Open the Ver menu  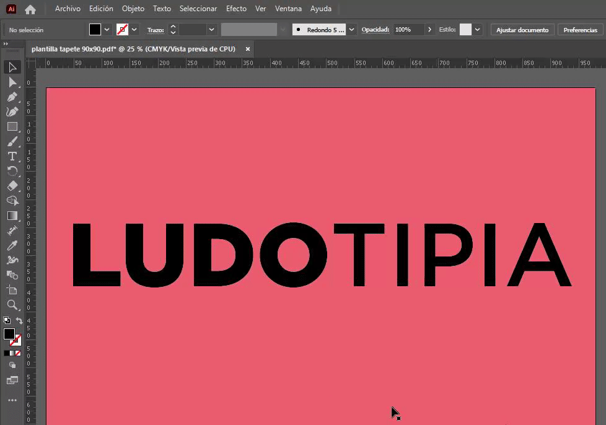click(x=260, y=9)
